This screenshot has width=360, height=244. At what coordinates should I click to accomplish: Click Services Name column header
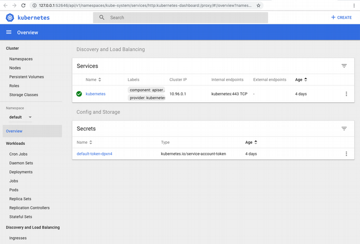pyautogui.click(x=91, y=79)
